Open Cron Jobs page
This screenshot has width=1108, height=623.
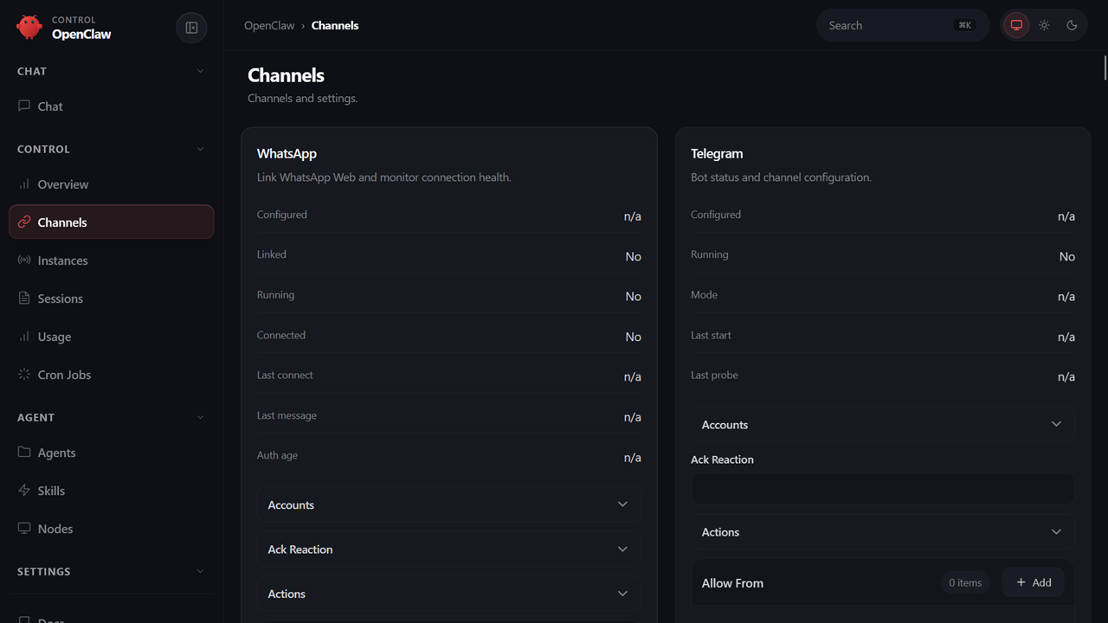pos(111,375)
